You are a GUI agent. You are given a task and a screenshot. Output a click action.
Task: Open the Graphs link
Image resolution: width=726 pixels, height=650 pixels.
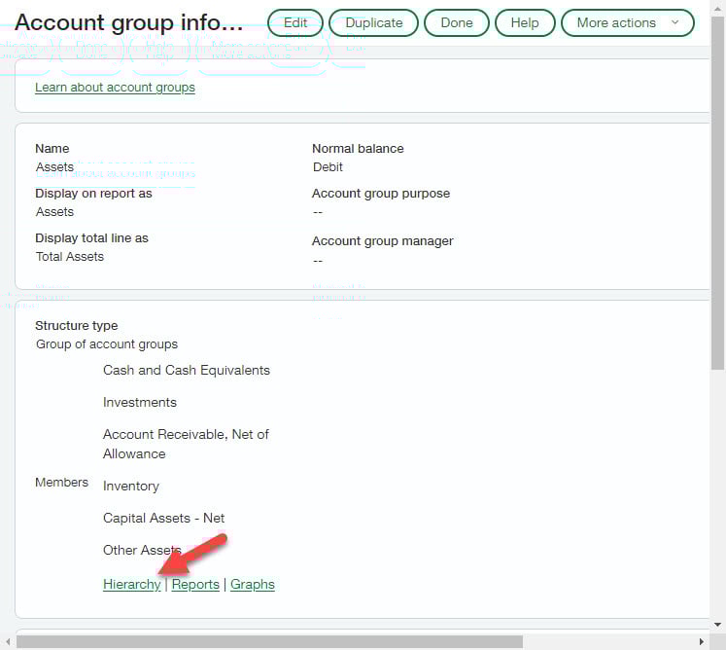coord(253,585)
